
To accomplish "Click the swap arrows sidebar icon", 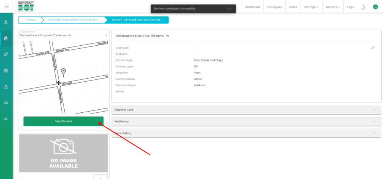I will click(x=6, y=119).
